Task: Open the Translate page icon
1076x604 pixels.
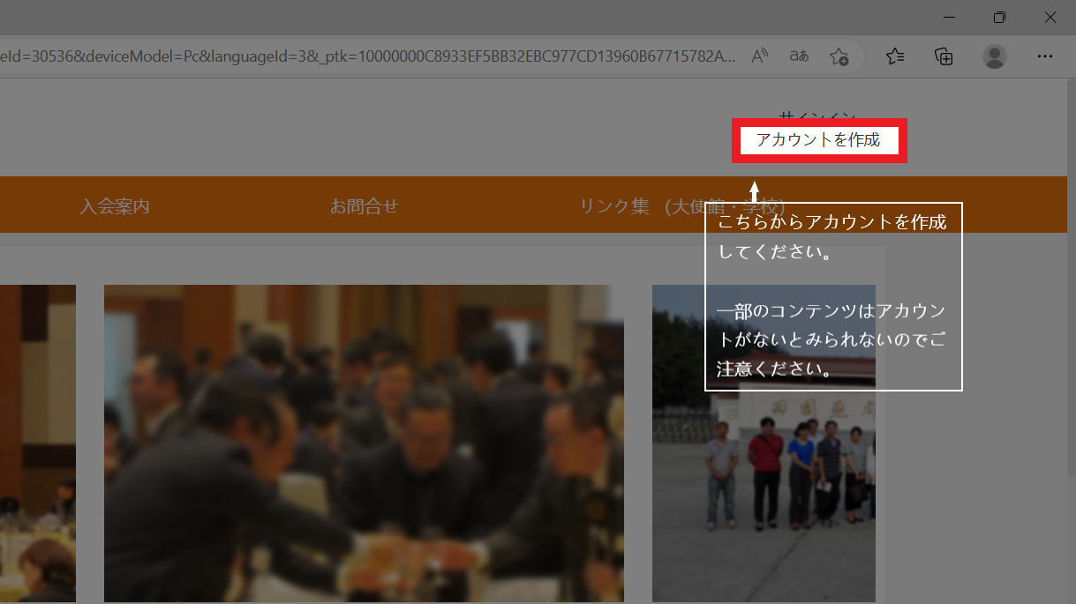Action: [799, 56]
